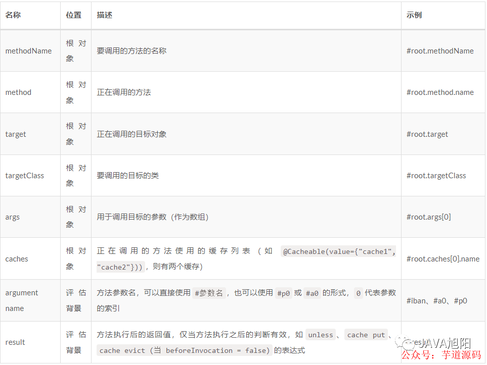Click the #root.method.name example text
Image resolution: width=487 pixels, height=365 pixels.
(440, 92)
